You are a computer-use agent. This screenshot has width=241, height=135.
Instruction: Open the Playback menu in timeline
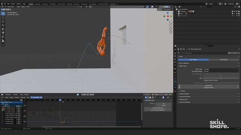[9, 94]
